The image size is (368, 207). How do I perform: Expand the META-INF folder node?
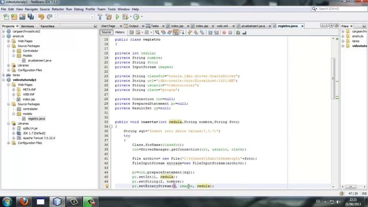[14, 90]
